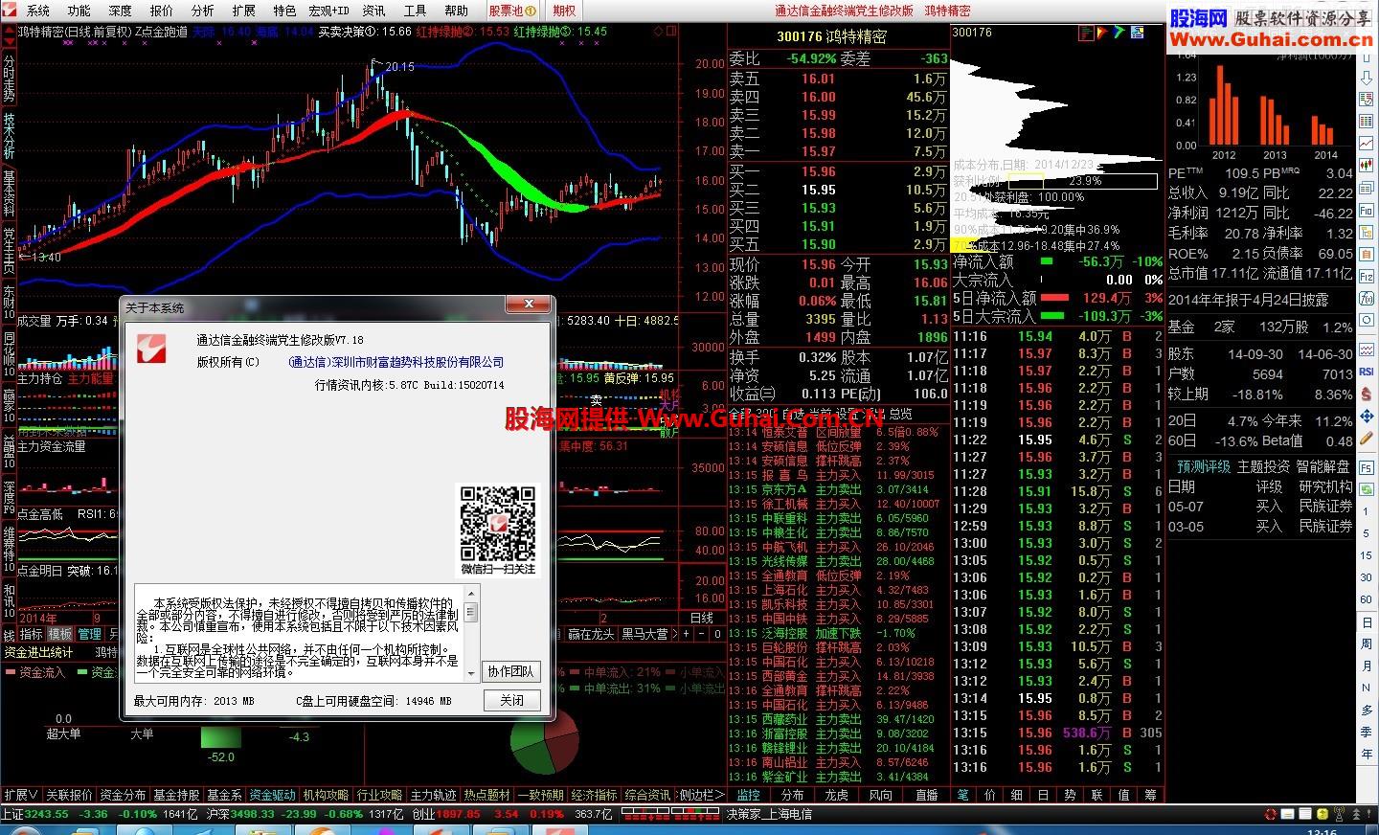Click the candlestick chart icon in right sidebar
The image size is (1379, 835).
(x=1367, y=164)
